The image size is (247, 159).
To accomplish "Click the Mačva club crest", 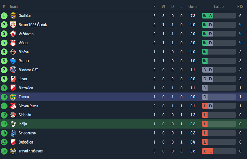I will [x=13, y=52].
